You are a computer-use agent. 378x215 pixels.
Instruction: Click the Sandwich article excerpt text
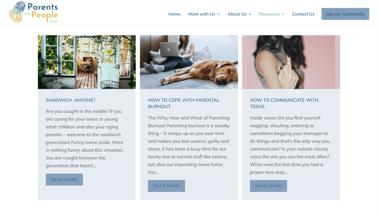[85, 138]
